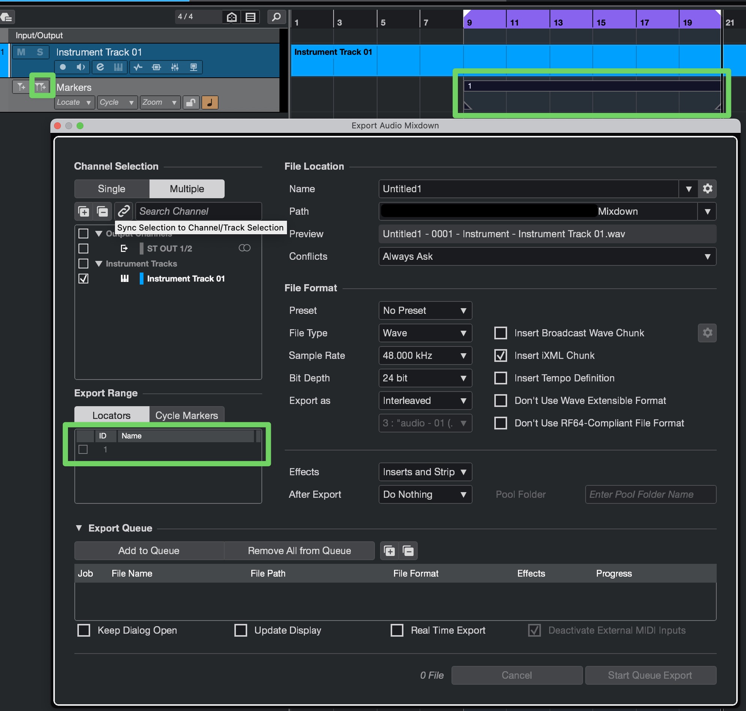Viewport: 746px width, 711px height.
Task: Toggle monitor speaker icon on Instrument Track
Action: [80, 67]
